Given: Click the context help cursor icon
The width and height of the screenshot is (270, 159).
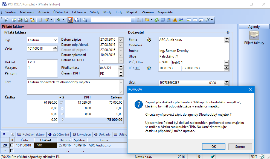Looking at the screenshot, I should pyautogui.click(x=207, y=20).
